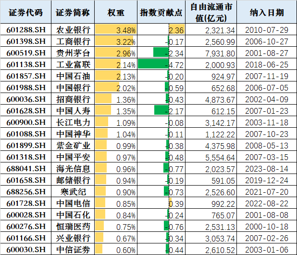The height and width of the screenshot is (255, 297).
Task: Click the 权重 column header
Action: (x=116, y=12)
